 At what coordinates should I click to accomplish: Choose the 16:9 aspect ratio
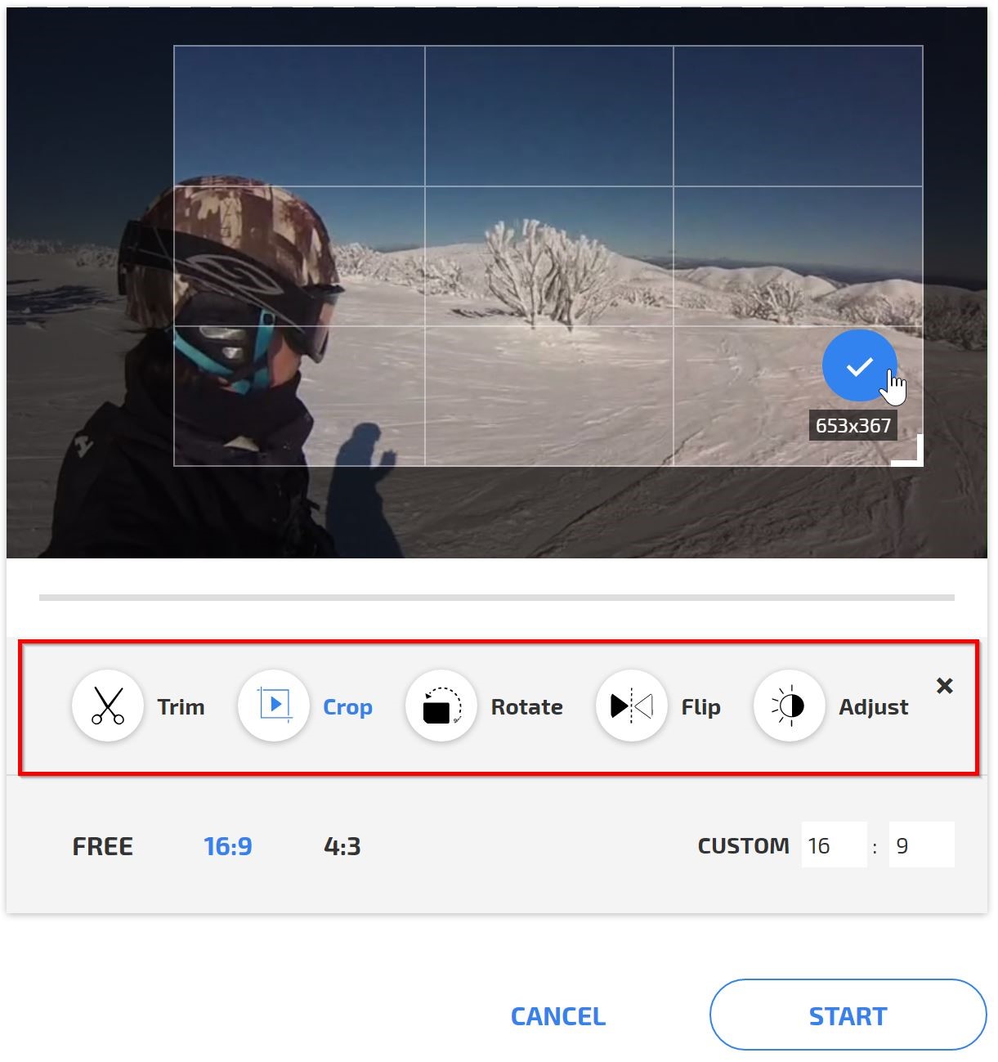point(228,846)
